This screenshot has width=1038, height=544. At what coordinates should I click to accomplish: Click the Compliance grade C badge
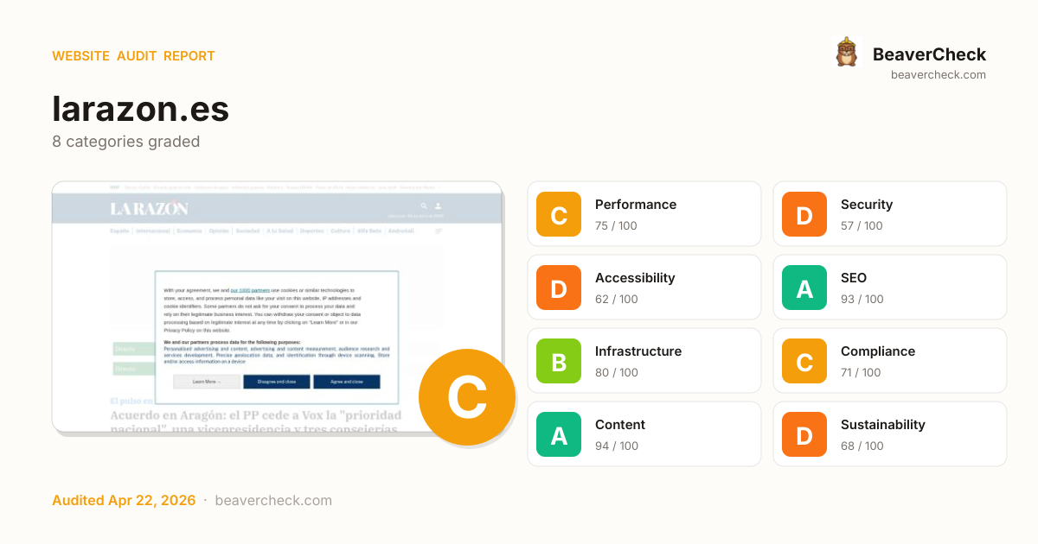pyautogui.click(x=804, y=361)
